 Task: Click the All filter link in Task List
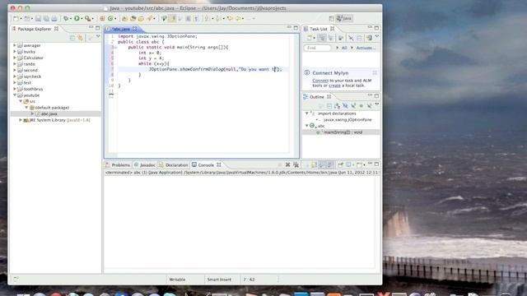pos(344,48)
